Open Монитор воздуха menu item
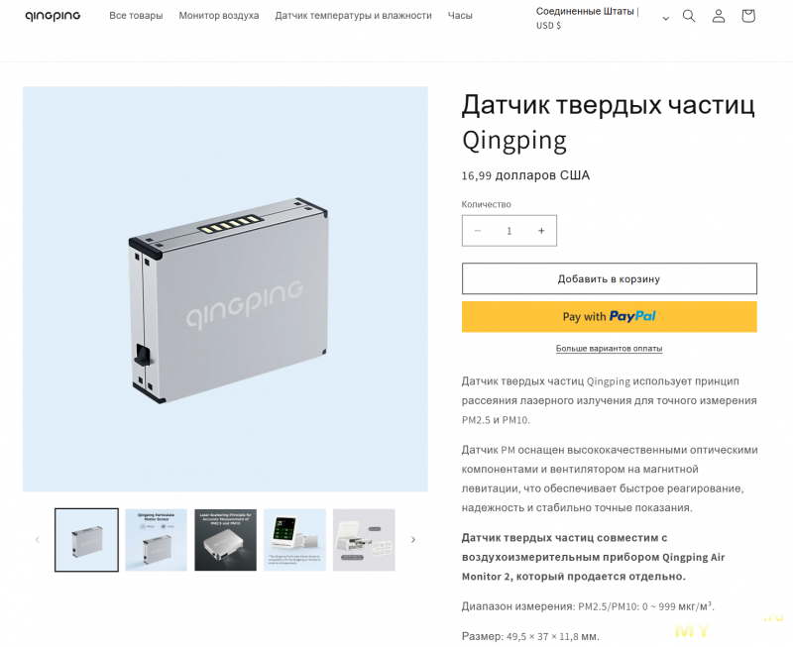Image resolution: width=793 pixels, height=647 pixels. (219, 16)
